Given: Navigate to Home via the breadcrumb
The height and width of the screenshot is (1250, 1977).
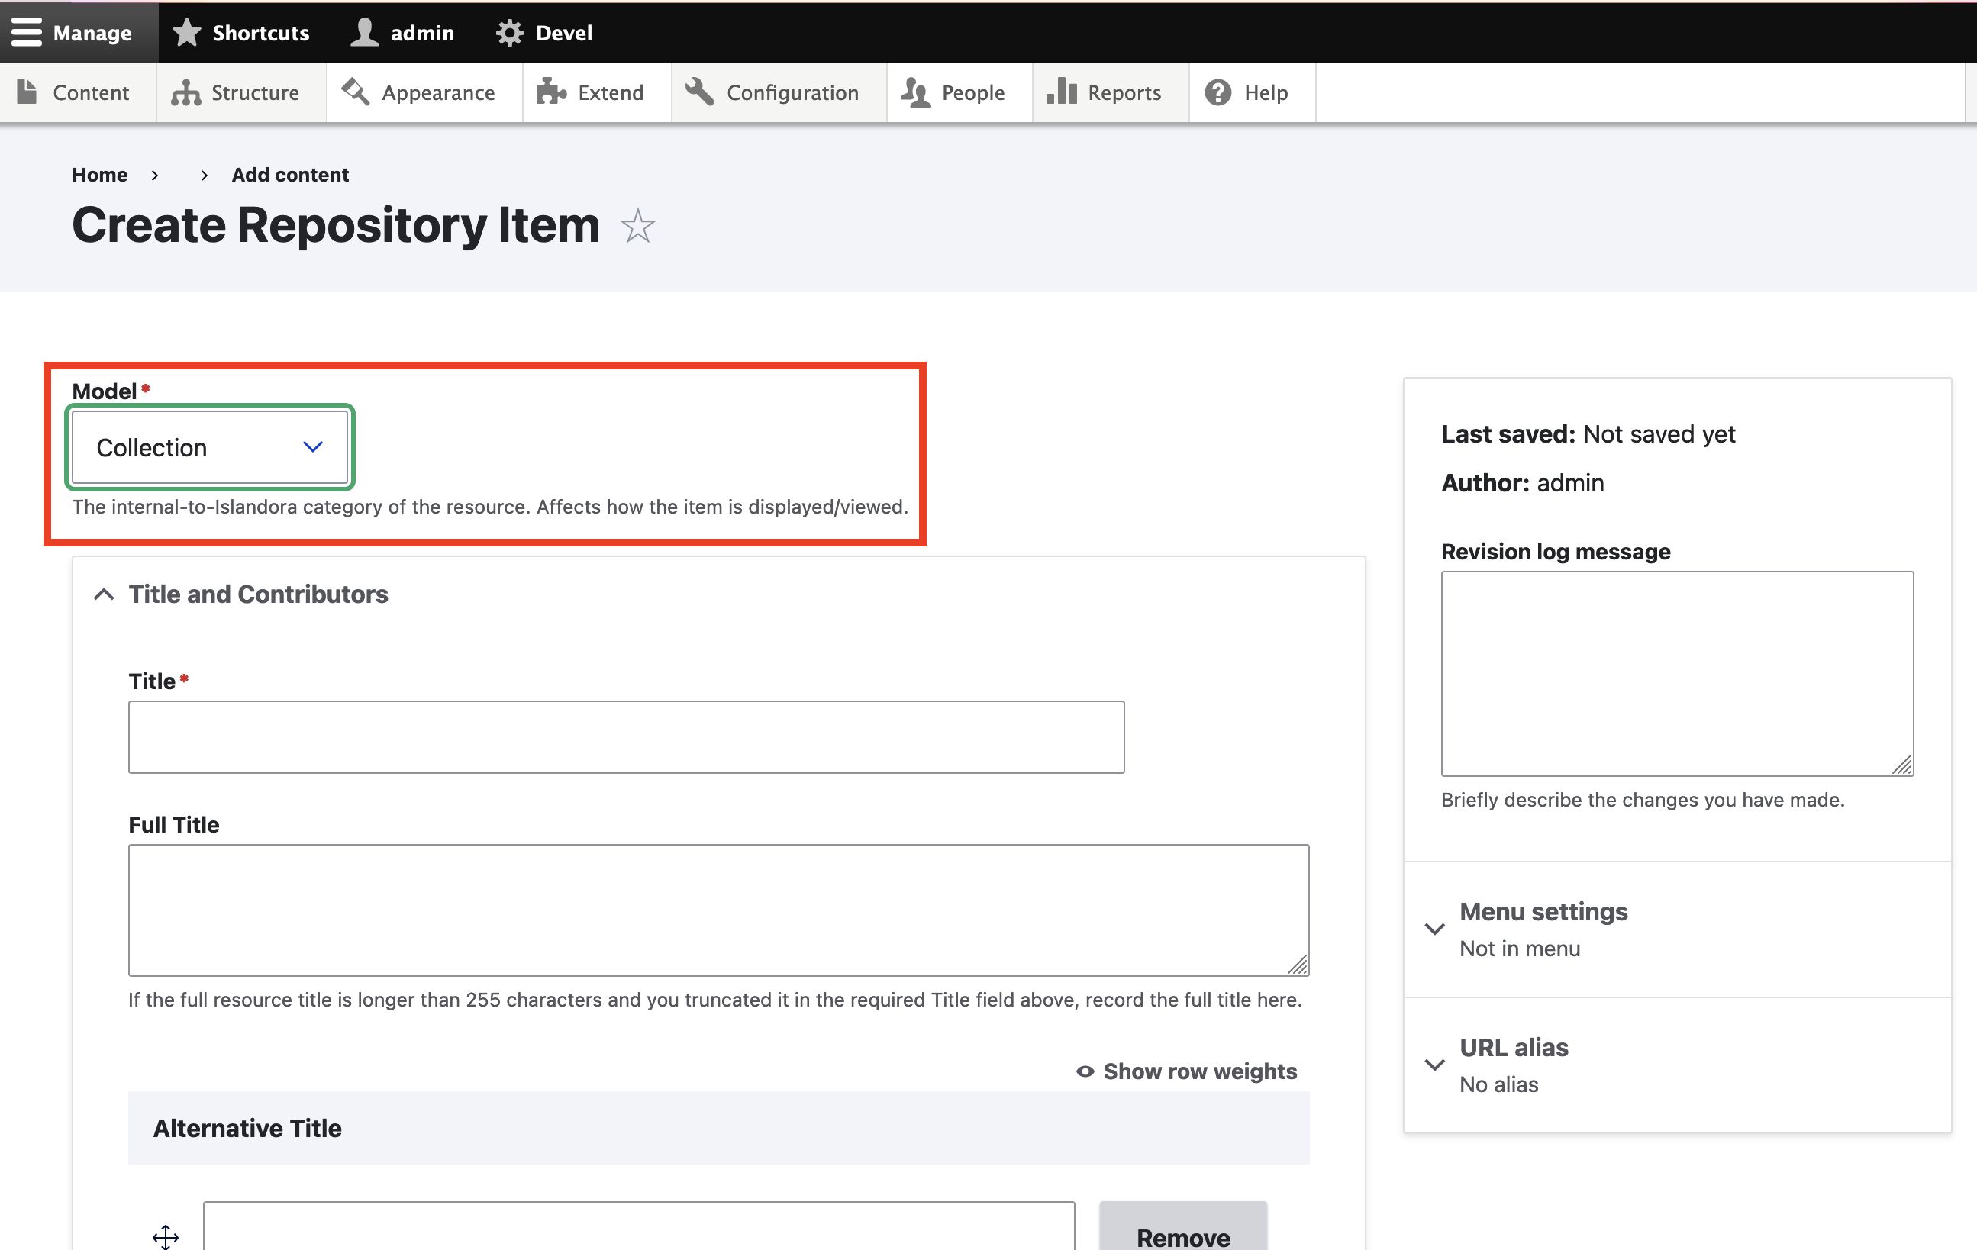Looking at the screenshot, I should pyautogui.click(x=99, y=174).
